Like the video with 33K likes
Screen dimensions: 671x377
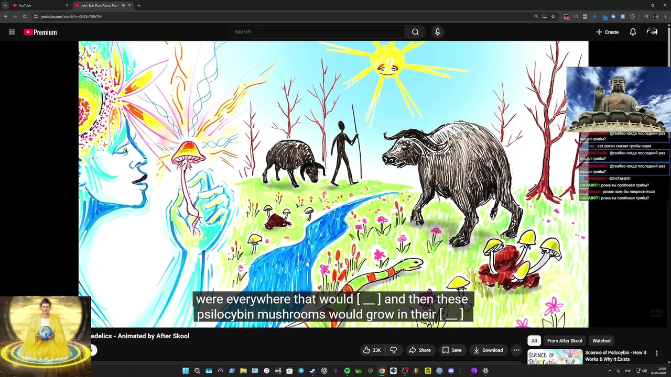(372, 350)
